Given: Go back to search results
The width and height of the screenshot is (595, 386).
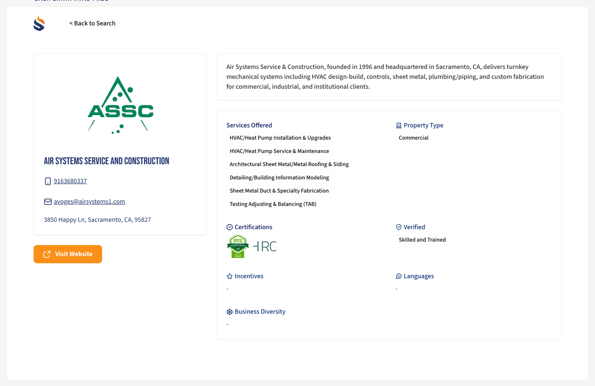Looking at the screenshot, I should [92, 23].
